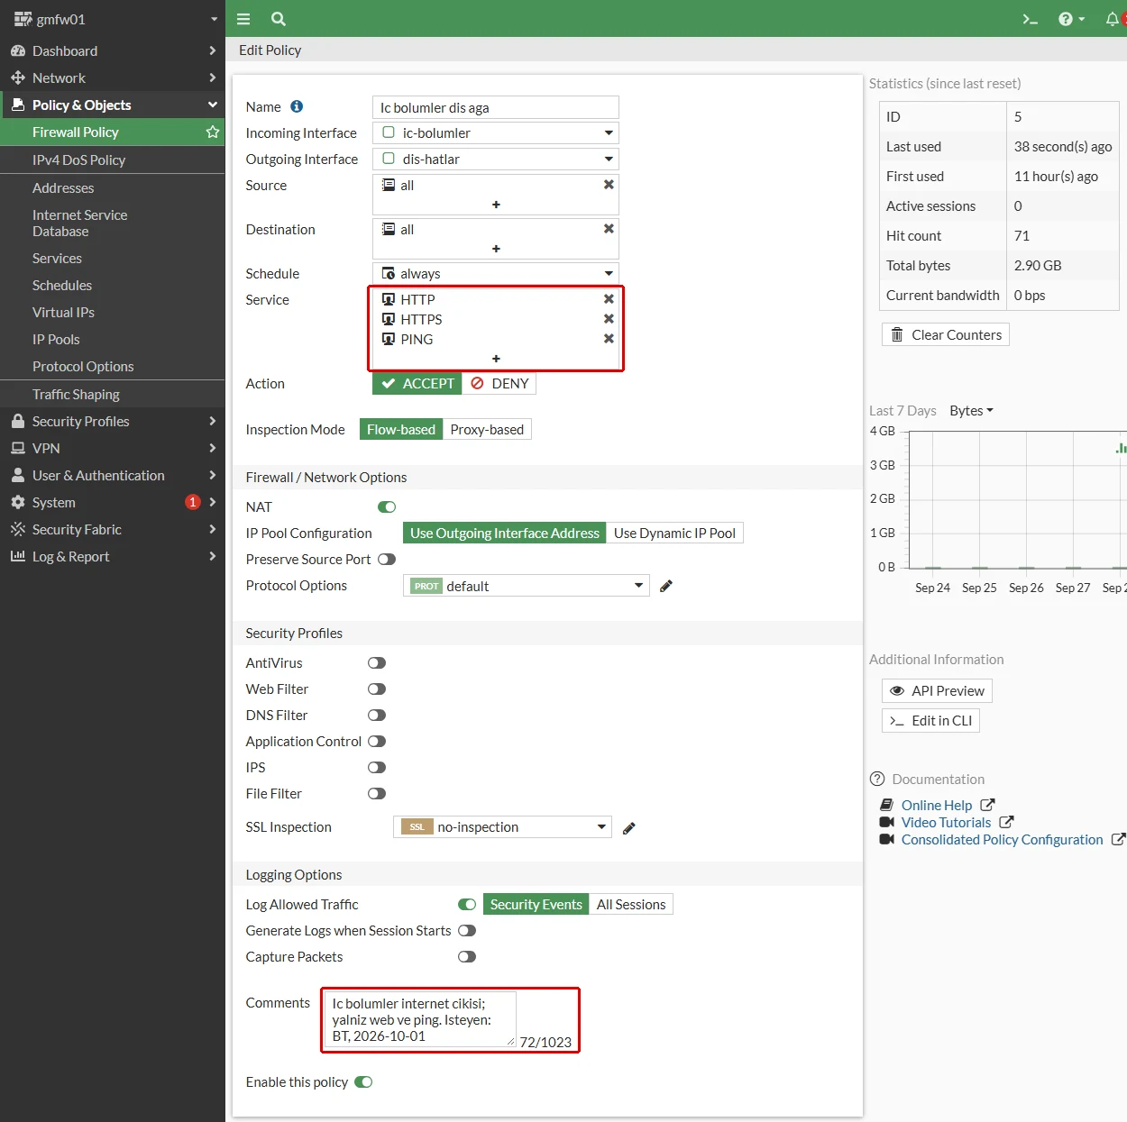1127x1122 pixels.
Task: Turn off Log Allowed Traffic toggle
Action: (x=467, y=905)
